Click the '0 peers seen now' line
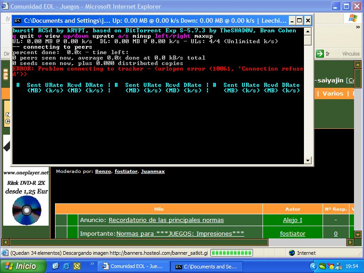The height and width of the screenshot is (273, 364). point(109,58)
